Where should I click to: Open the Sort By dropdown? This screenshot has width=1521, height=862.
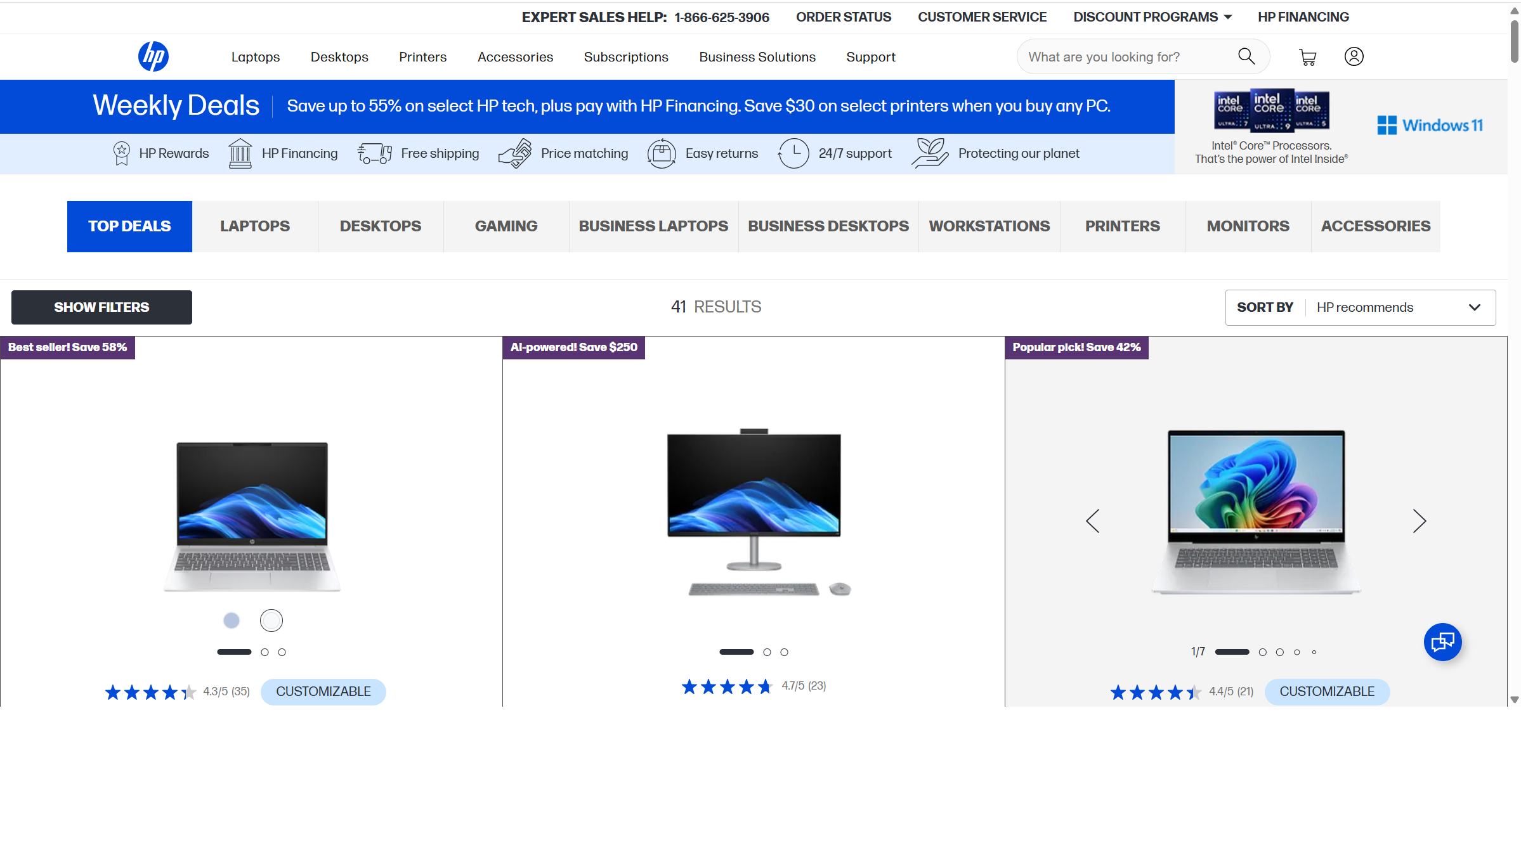1361,307
